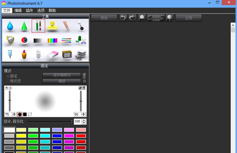
Task: Toggle the 画笔 mode checkbox
Action: tap(8, 76)
